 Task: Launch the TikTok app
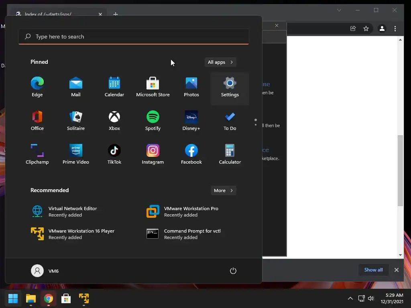coord(114,154)
